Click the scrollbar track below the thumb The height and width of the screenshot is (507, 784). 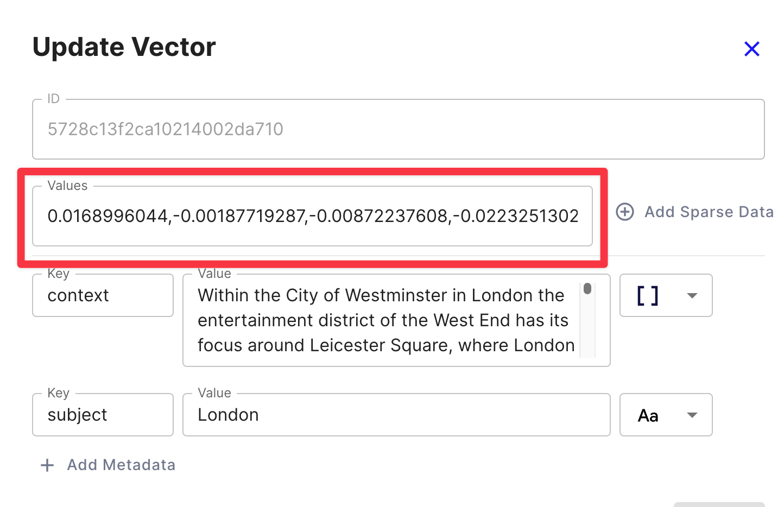[x=587, y=331]
